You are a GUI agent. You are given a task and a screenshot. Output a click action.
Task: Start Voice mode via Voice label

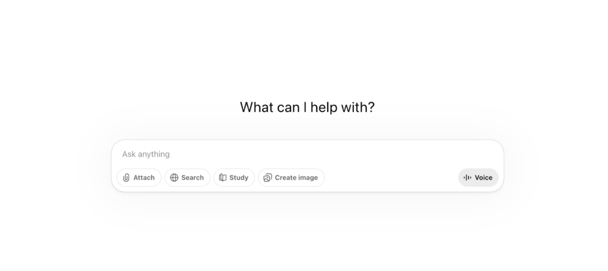point(483,178)
